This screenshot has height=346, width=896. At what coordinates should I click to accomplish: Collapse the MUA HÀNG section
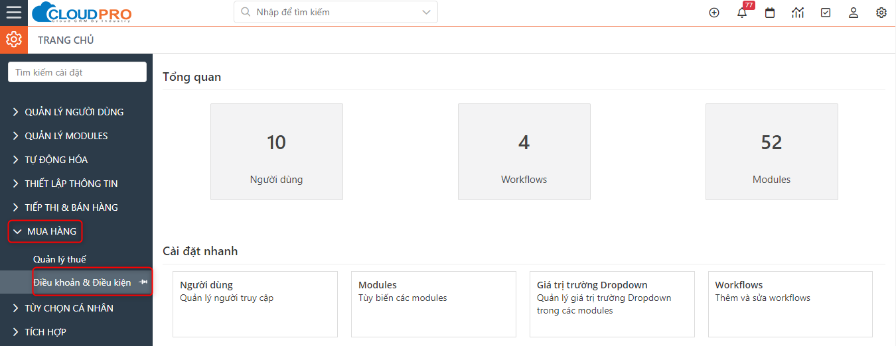[x=45, y=231]
